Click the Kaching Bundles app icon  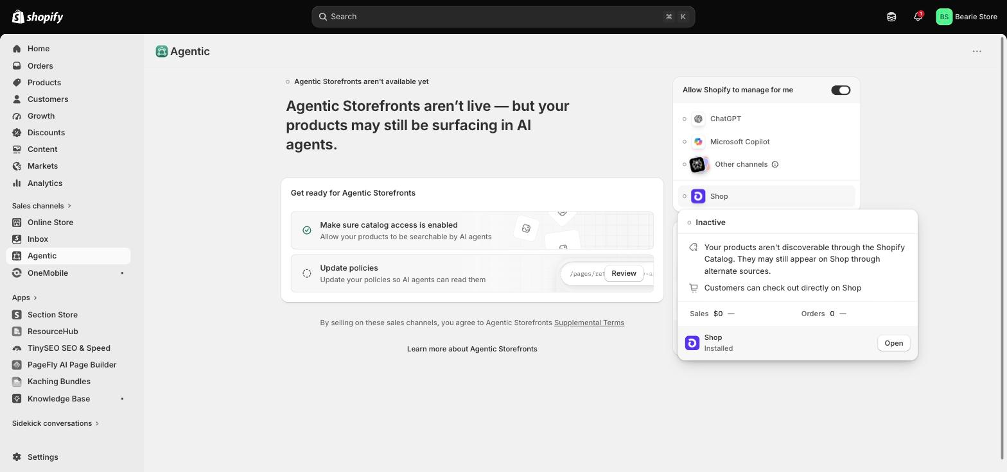(x=17, y=381)
